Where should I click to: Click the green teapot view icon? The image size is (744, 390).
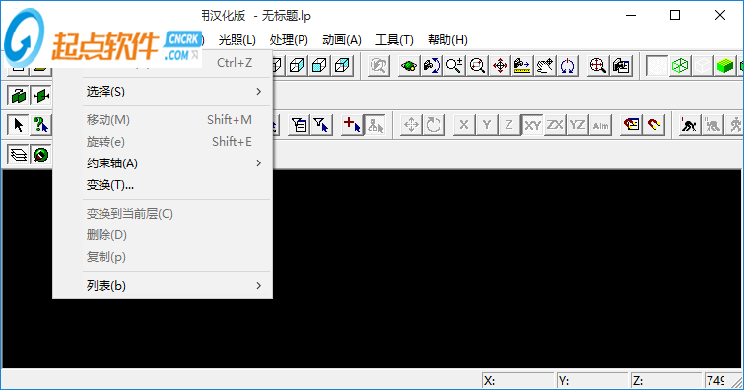pos(409,66)
